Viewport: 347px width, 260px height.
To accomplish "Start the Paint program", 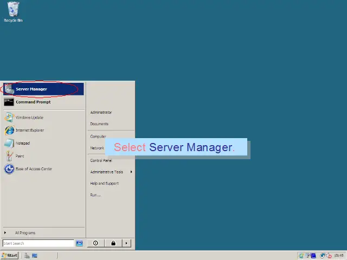I will click(43, 156).
